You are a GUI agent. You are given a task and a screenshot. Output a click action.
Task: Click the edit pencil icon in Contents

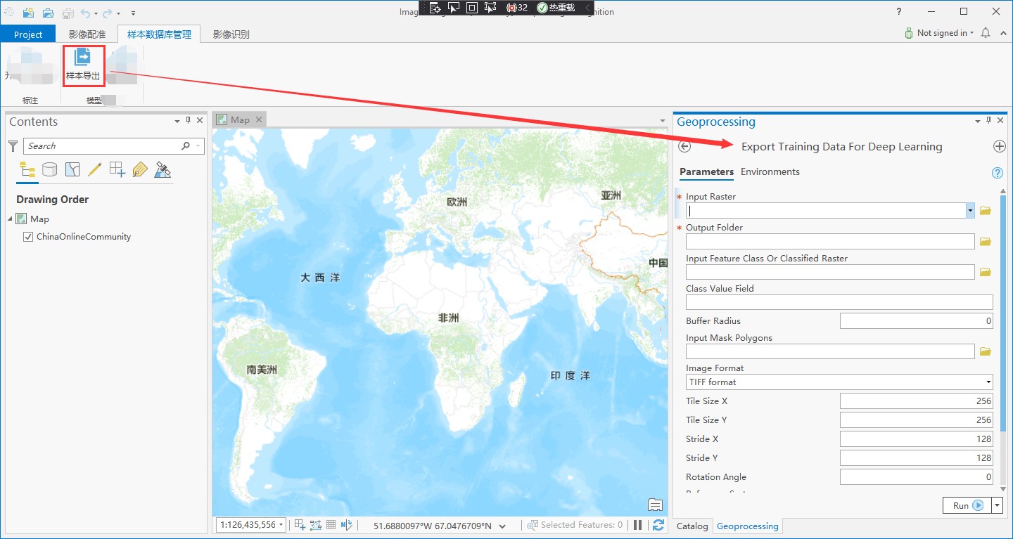pos(93,169)
